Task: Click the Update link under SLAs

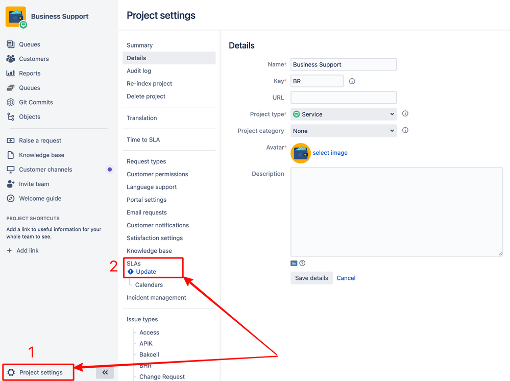Action: [x=146, y=272]
